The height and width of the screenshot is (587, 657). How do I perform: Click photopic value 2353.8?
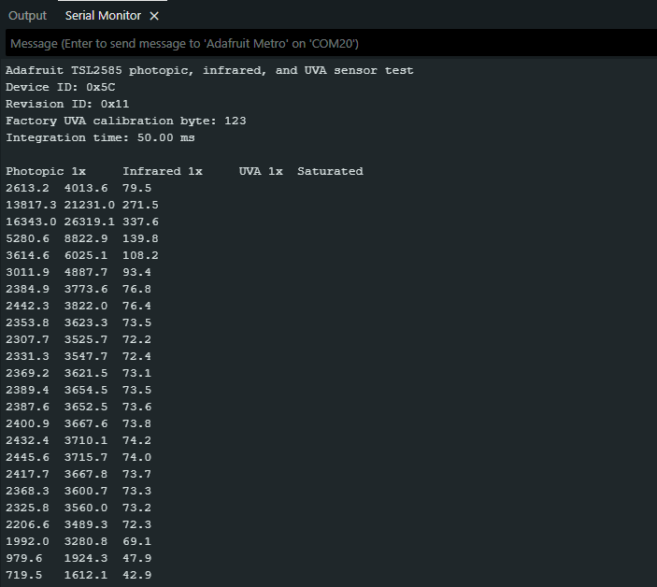[x=27, y=322]
